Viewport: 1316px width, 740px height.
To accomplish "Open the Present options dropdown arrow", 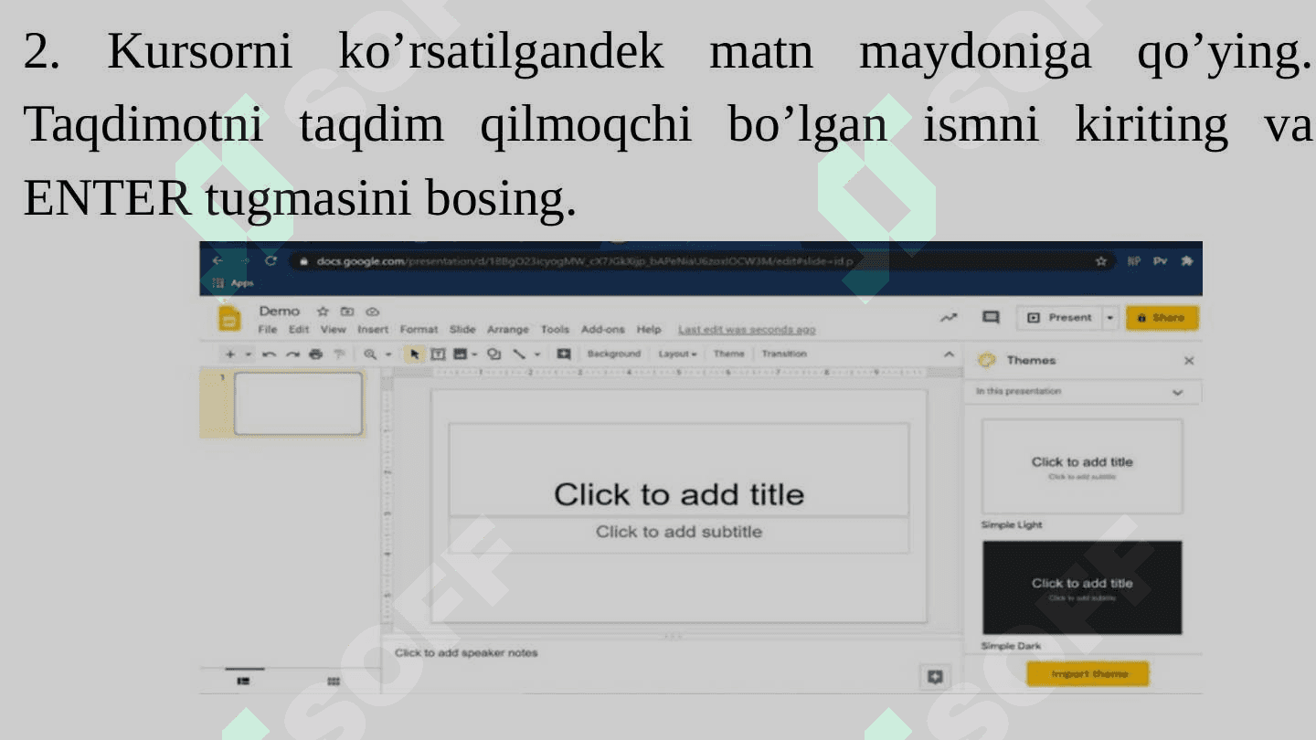I will pos(1109,318).
